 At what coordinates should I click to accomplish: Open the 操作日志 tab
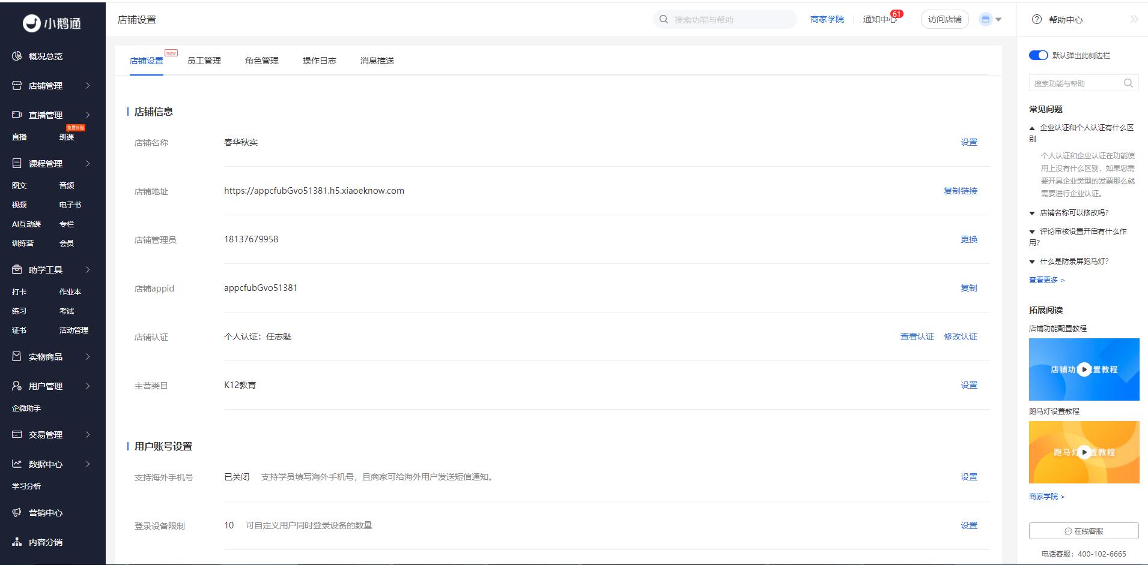[x=319, y=61]
